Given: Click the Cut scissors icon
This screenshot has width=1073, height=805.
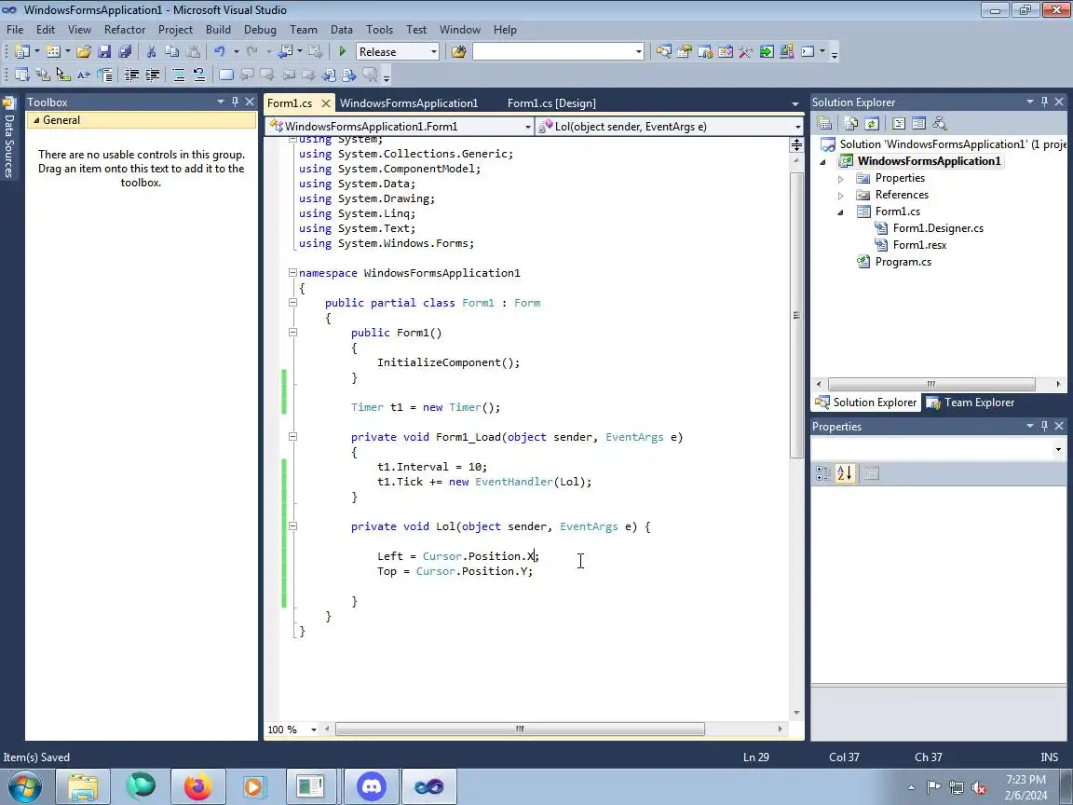Looking at the screenshot, I should (x=151, y=52).
